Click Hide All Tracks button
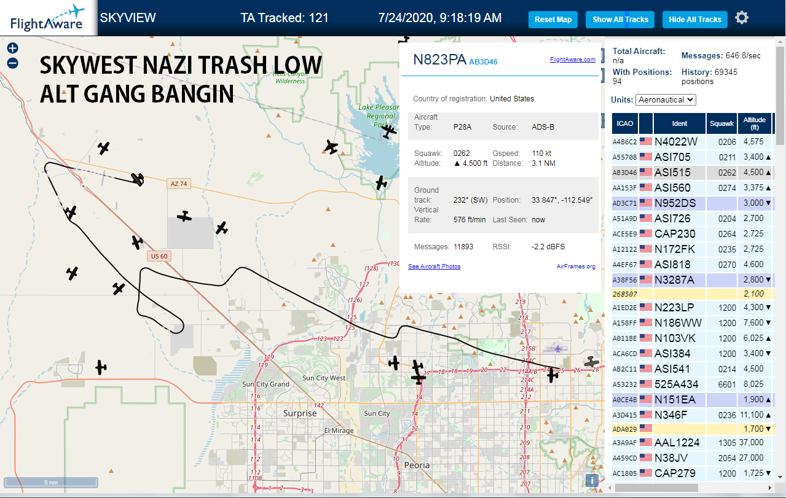This screenshot has height=498, width=786. pos(695,20)
